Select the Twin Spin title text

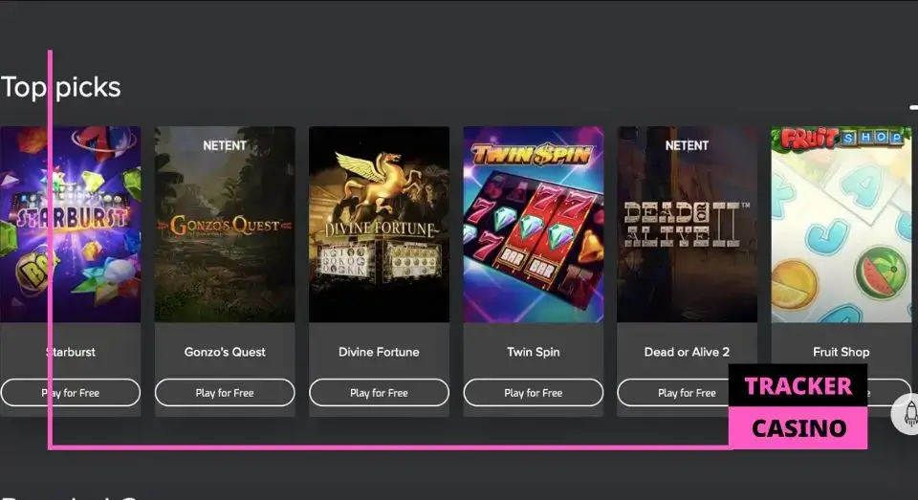point(534,352)
